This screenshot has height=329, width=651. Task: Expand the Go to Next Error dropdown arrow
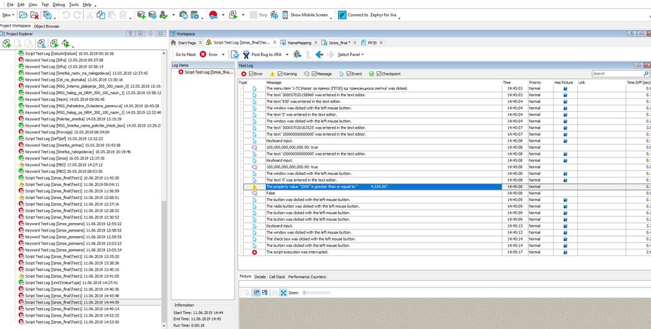224,55
